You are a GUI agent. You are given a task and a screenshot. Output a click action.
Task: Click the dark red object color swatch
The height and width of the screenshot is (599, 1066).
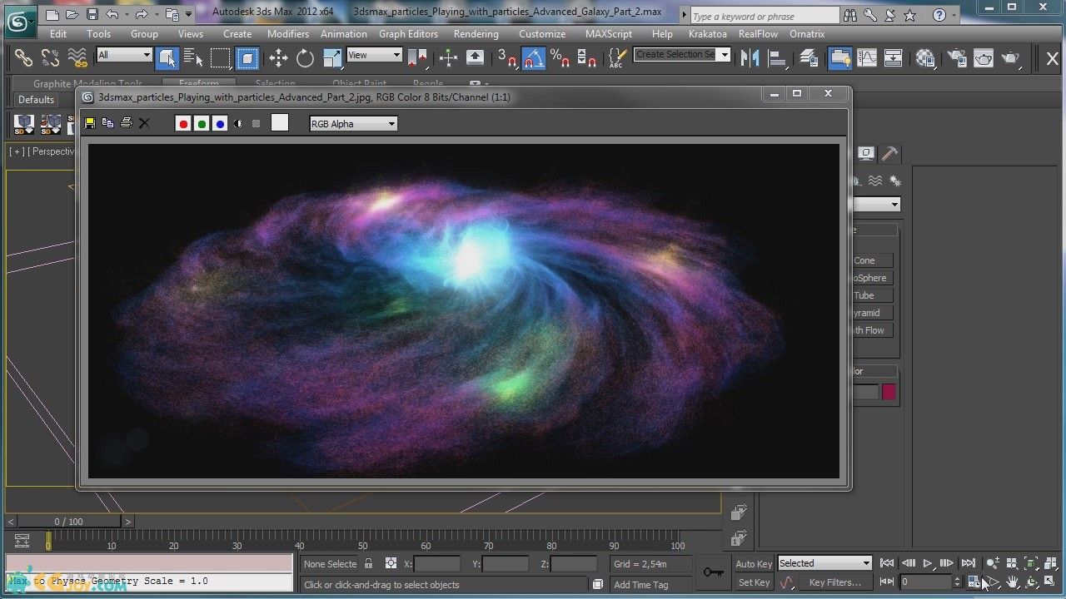[x=889, y=392]
